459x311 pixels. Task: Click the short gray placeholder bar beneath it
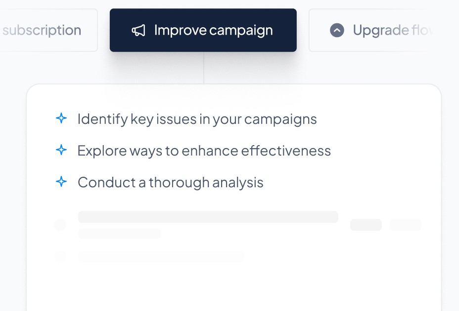(x=119, y=234)
